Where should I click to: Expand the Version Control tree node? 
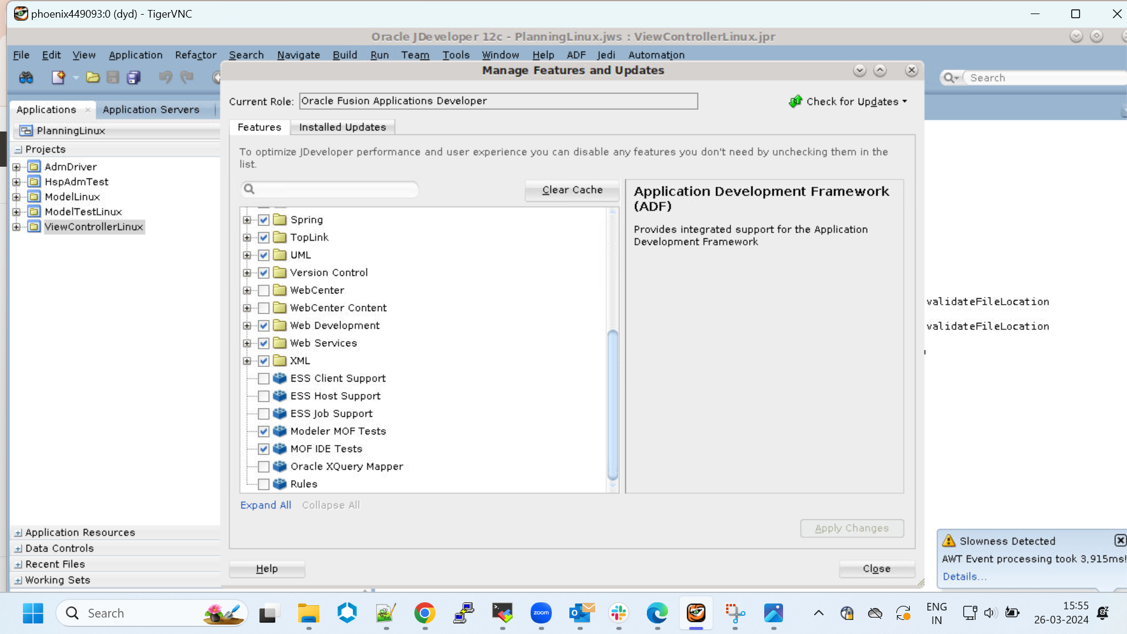[246, 272]
